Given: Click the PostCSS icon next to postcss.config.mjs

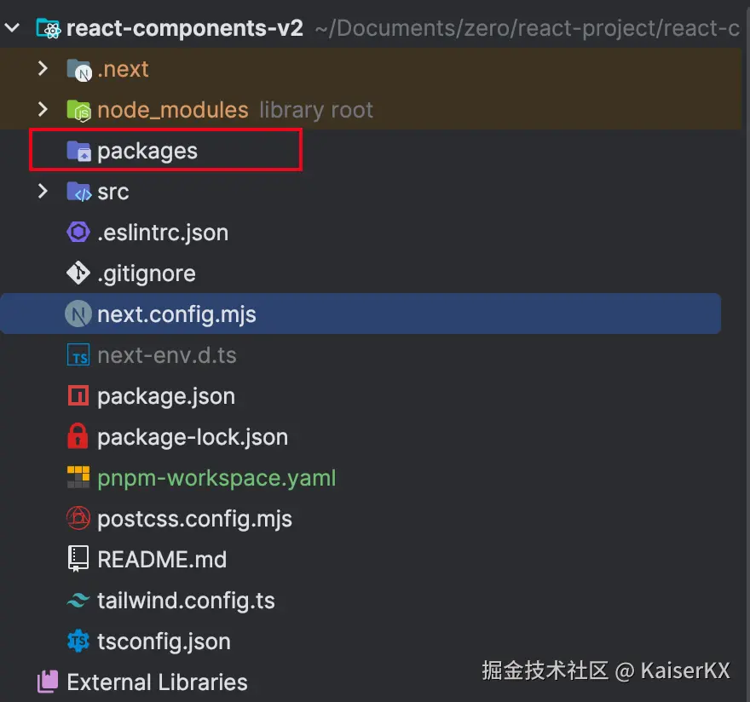Looking at the screenshot, I should click(x=78, y=519).
